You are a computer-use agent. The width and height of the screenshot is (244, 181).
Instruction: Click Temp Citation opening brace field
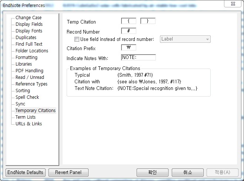coord(128,21)
